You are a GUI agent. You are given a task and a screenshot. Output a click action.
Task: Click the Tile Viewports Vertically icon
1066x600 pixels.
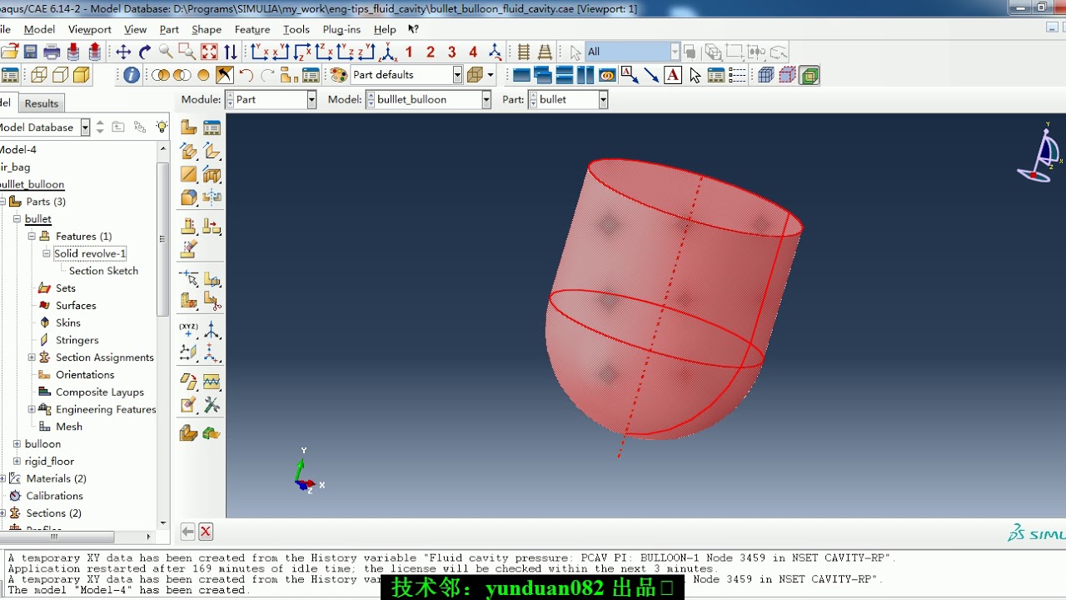tap(585, 75)
